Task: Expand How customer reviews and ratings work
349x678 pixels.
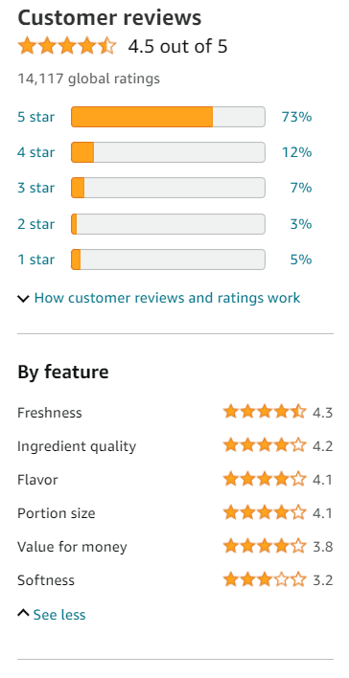Action: click(x=167, y=298)
